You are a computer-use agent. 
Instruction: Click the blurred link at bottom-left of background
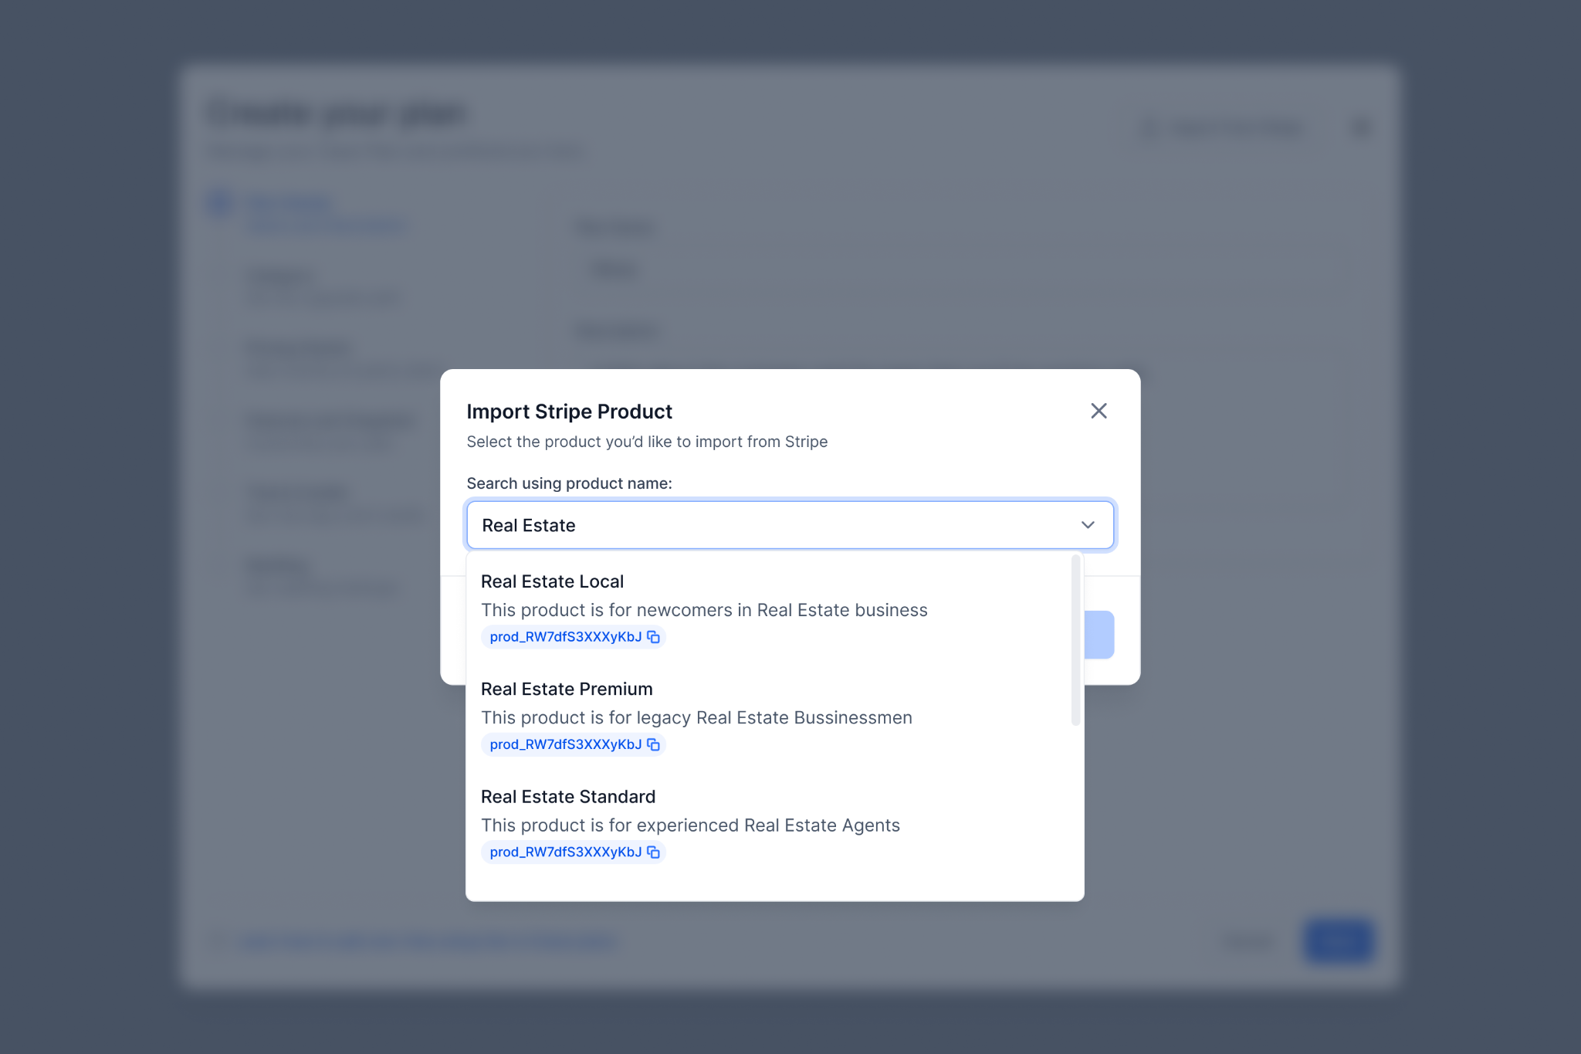click(428, 942)
